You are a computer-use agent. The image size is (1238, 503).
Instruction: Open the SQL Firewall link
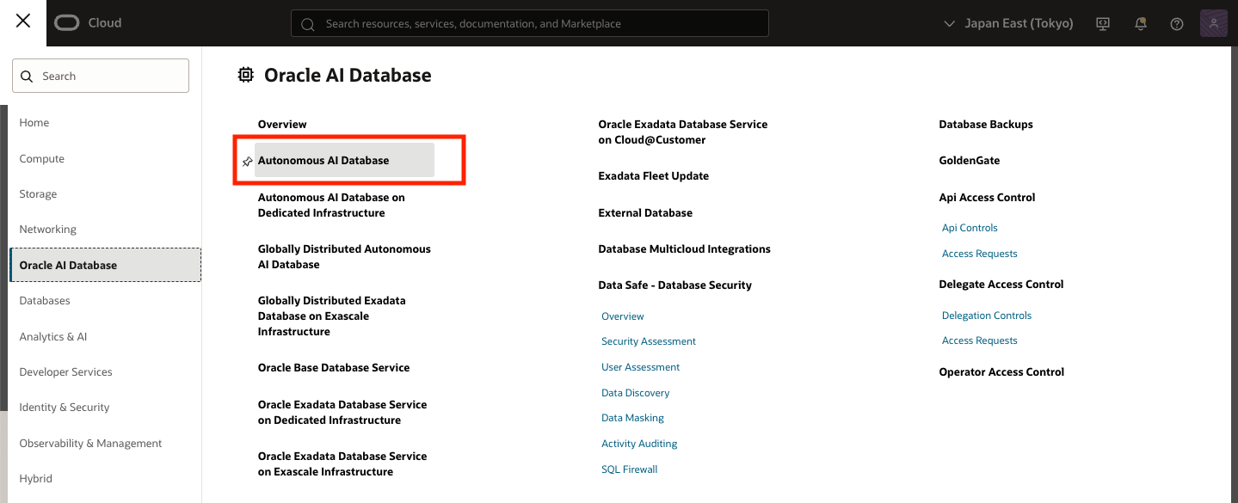(629, 469)
